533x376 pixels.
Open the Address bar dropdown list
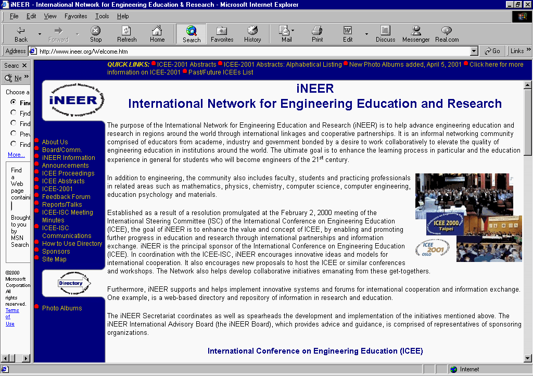474,52
